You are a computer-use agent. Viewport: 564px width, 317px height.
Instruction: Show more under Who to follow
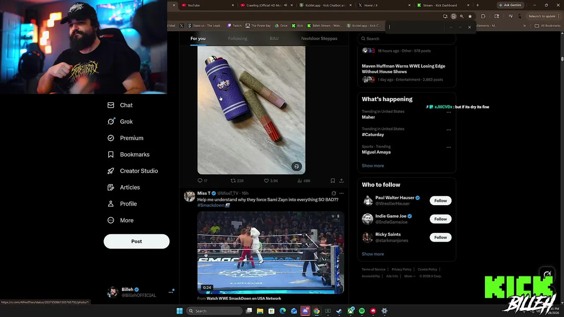tap(373, 254)
